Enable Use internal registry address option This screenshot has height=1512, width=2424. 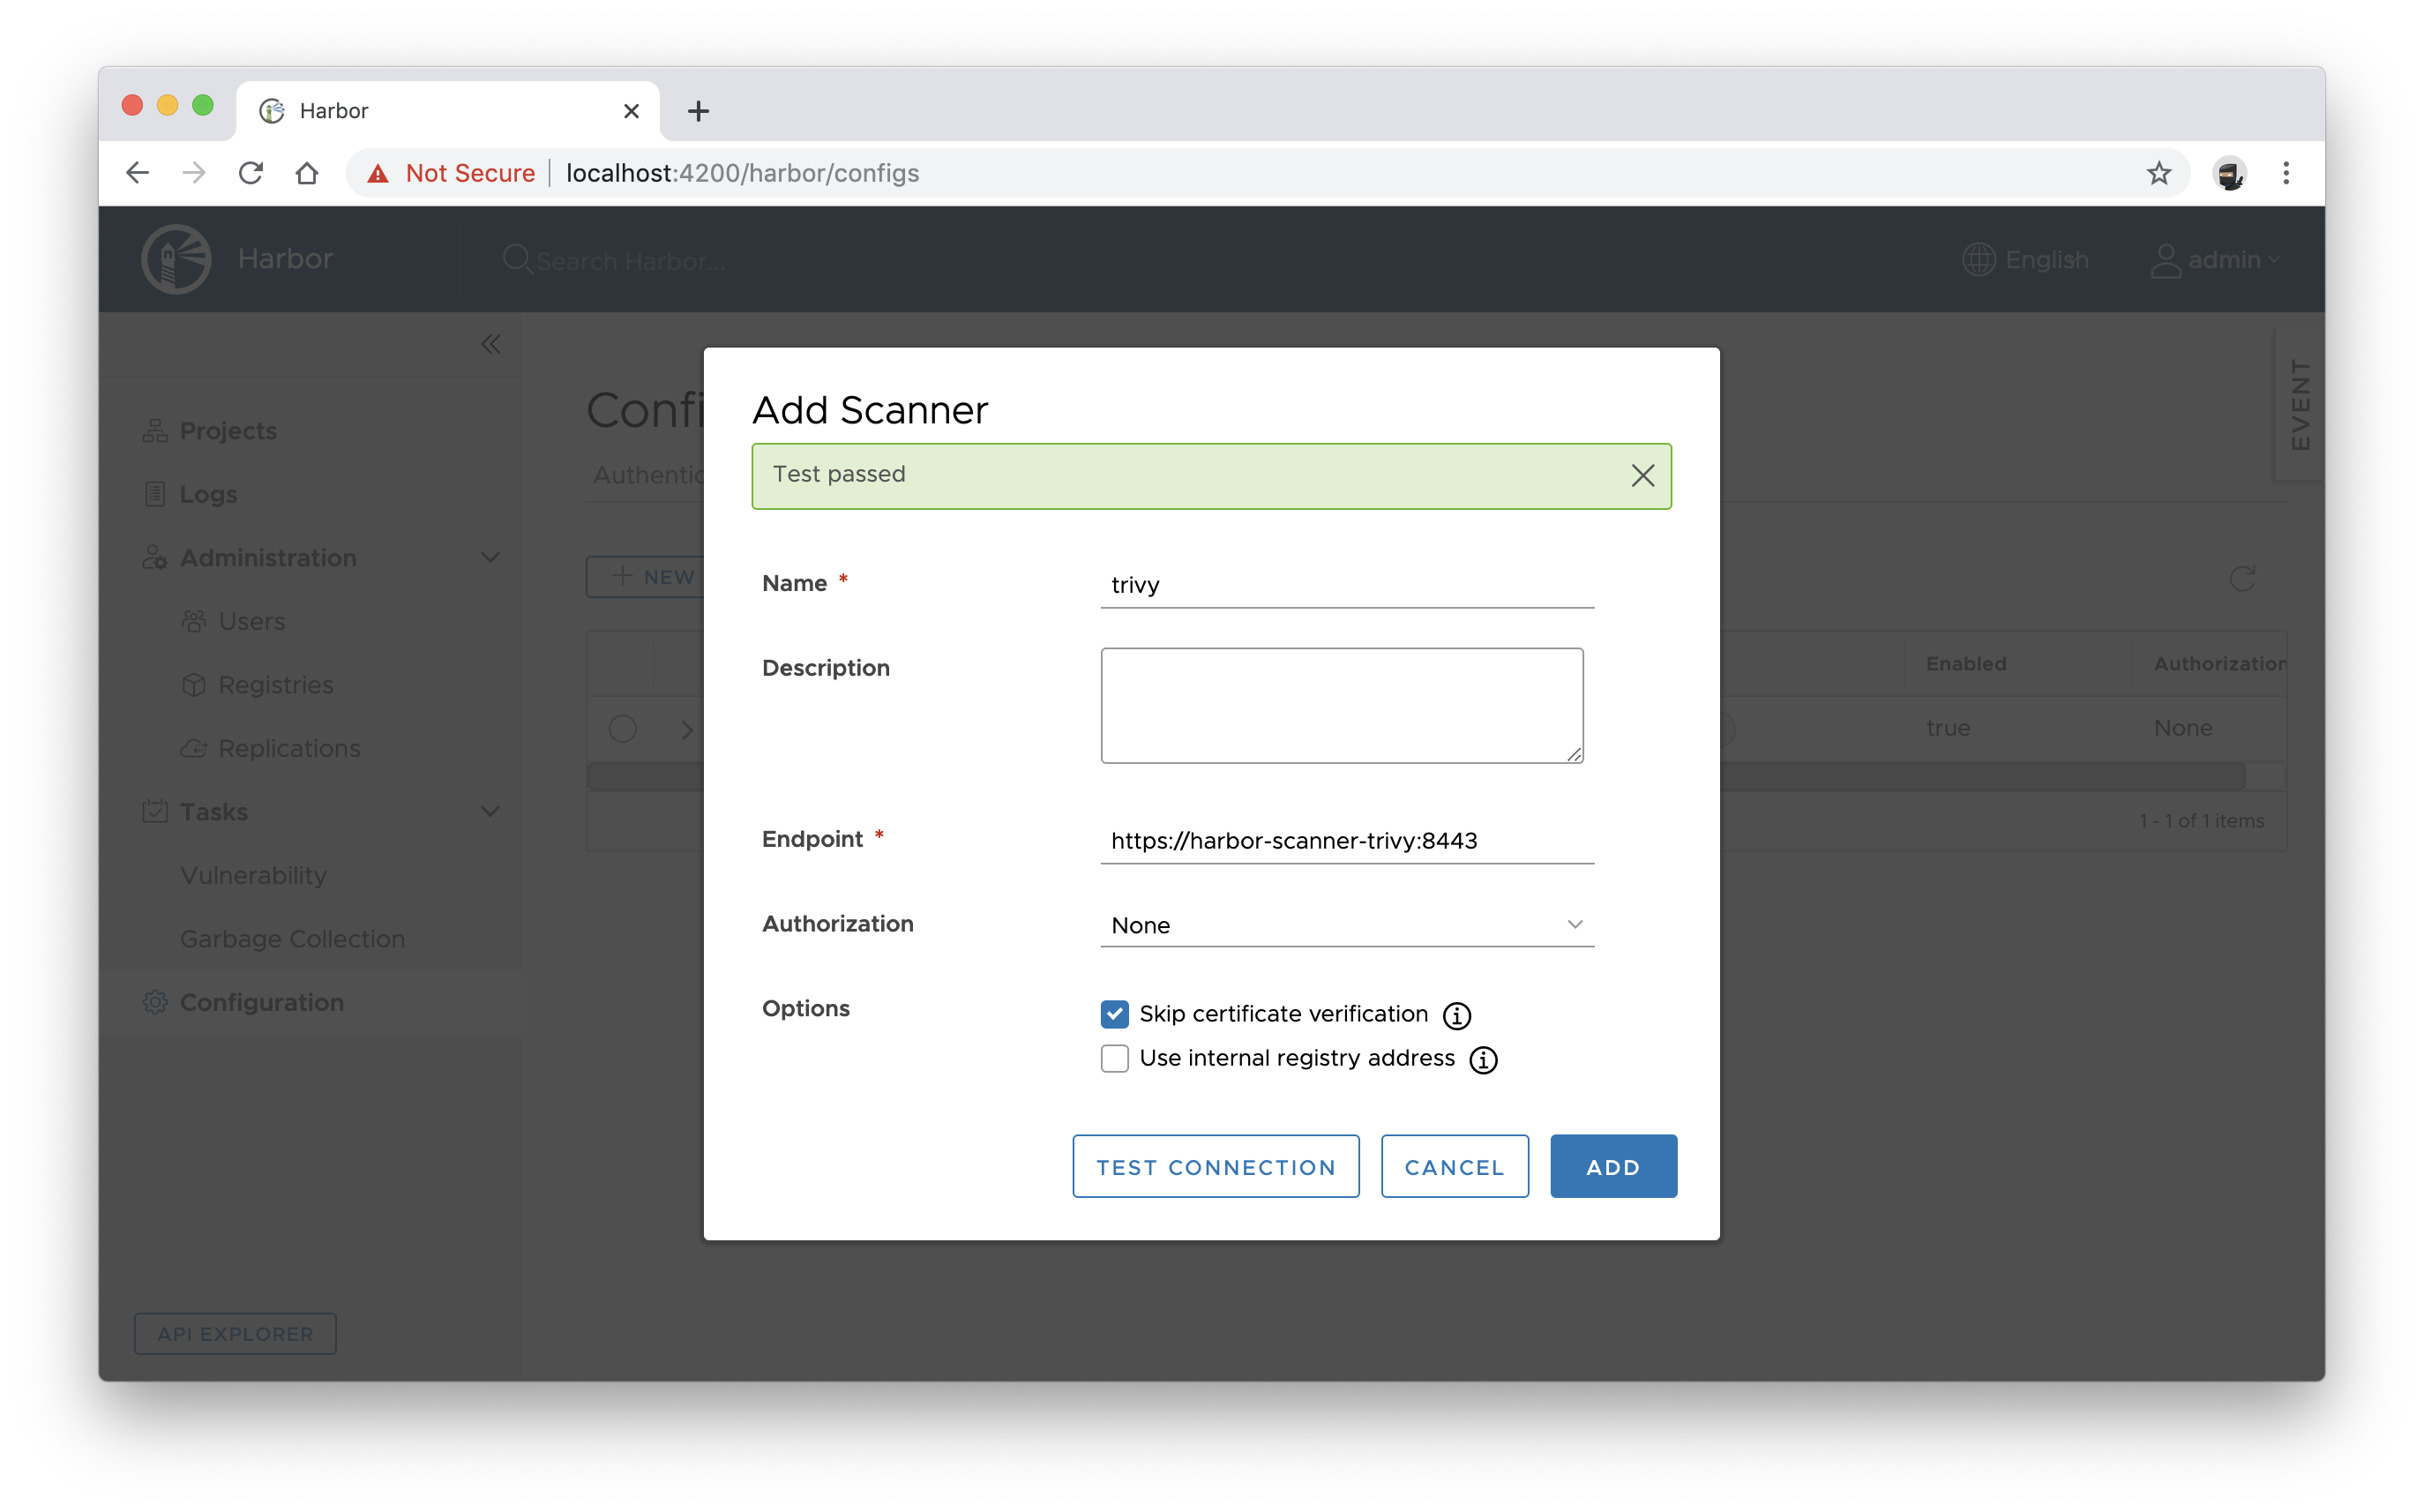pyautogui.click(x=1112, y=1058)
